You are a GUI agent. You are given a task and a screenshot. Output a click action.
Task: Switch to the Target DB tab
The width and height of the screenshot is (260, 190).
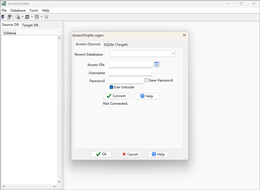(30, 25)
